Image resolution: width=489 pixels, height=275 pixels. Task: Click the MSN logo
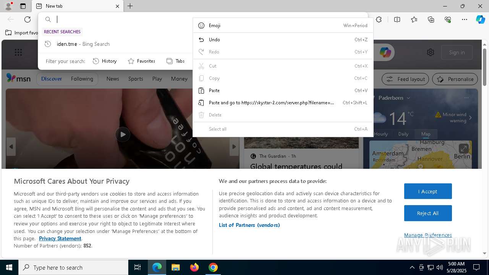tap(18, 79)
